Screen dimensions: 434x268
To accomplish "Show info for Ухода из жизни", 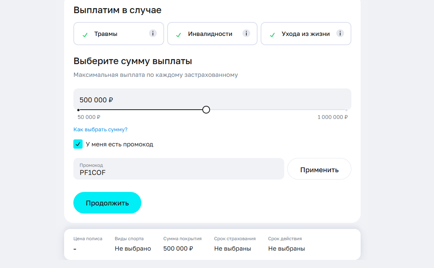I will [340, 33].
